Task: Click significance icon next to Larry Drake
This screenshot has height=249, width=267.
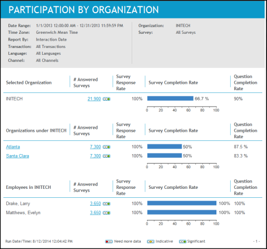Action: 106,204
